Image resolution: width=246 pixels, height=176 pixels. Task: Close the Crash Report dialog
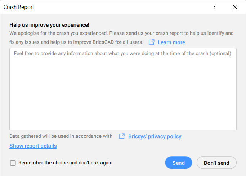coord(235,7)
